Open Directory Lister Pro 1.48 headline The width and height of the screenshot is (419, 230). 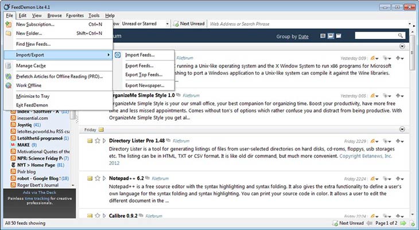point(137,140)
